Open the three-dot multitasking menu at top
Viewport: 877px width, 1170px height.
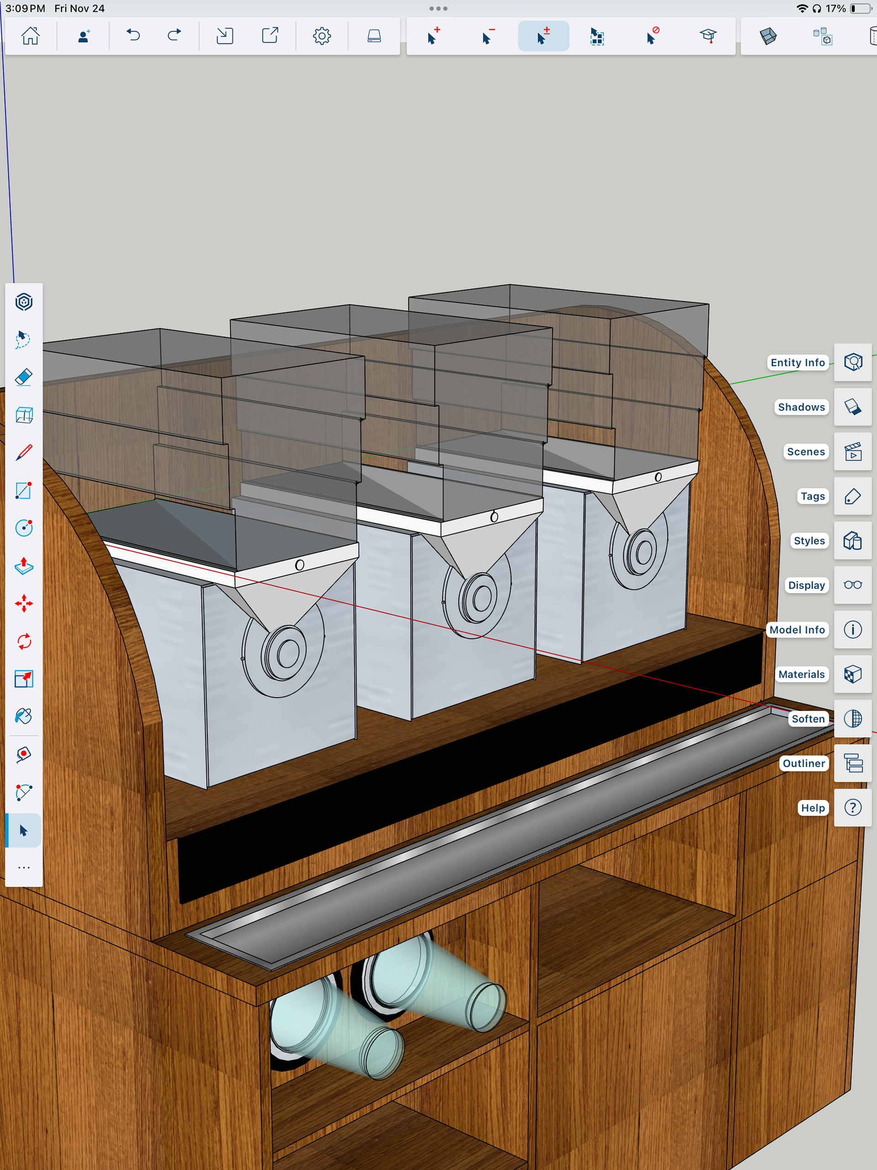tap(438, 9)
